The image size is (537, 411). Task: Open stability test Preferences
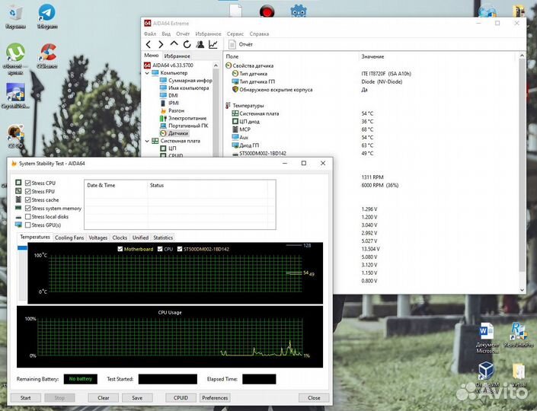tap(215, 397)
